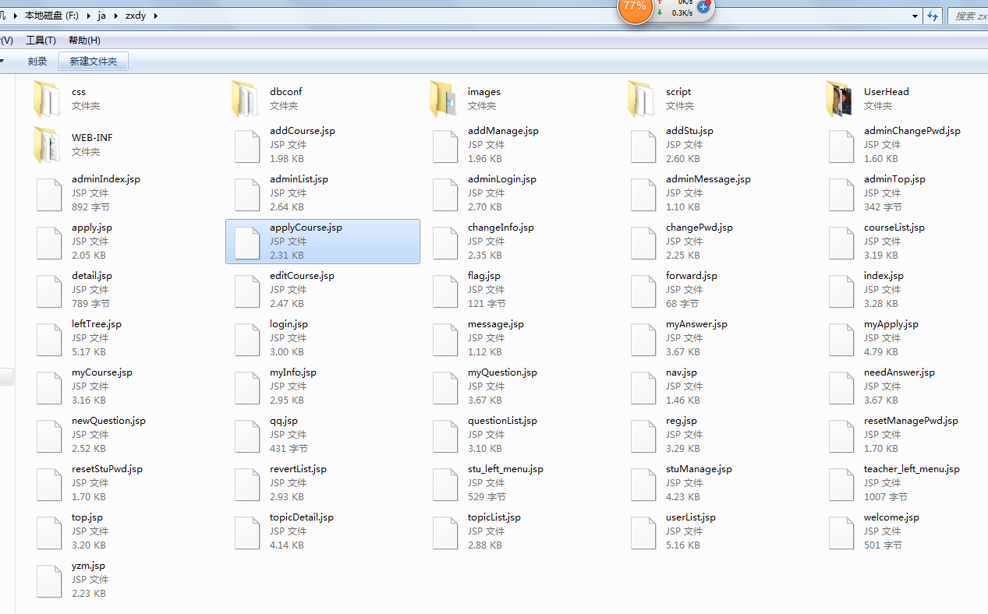Viewport: 988px width, 614px height.
Task: Click the applyCourse.jsp file icon
Action: [247, 242]
